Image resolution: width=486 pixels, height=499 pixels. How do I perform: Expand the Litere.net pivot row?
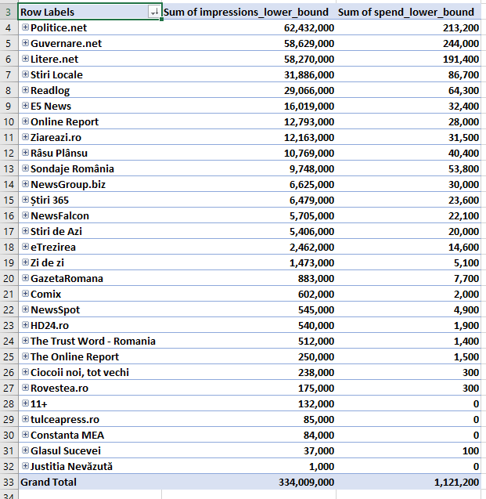[25, 59]
